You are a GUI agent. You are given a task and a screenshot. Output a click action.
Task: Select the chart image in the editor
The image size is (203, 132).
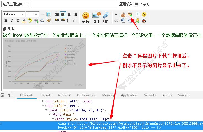[x=44, y=64]
